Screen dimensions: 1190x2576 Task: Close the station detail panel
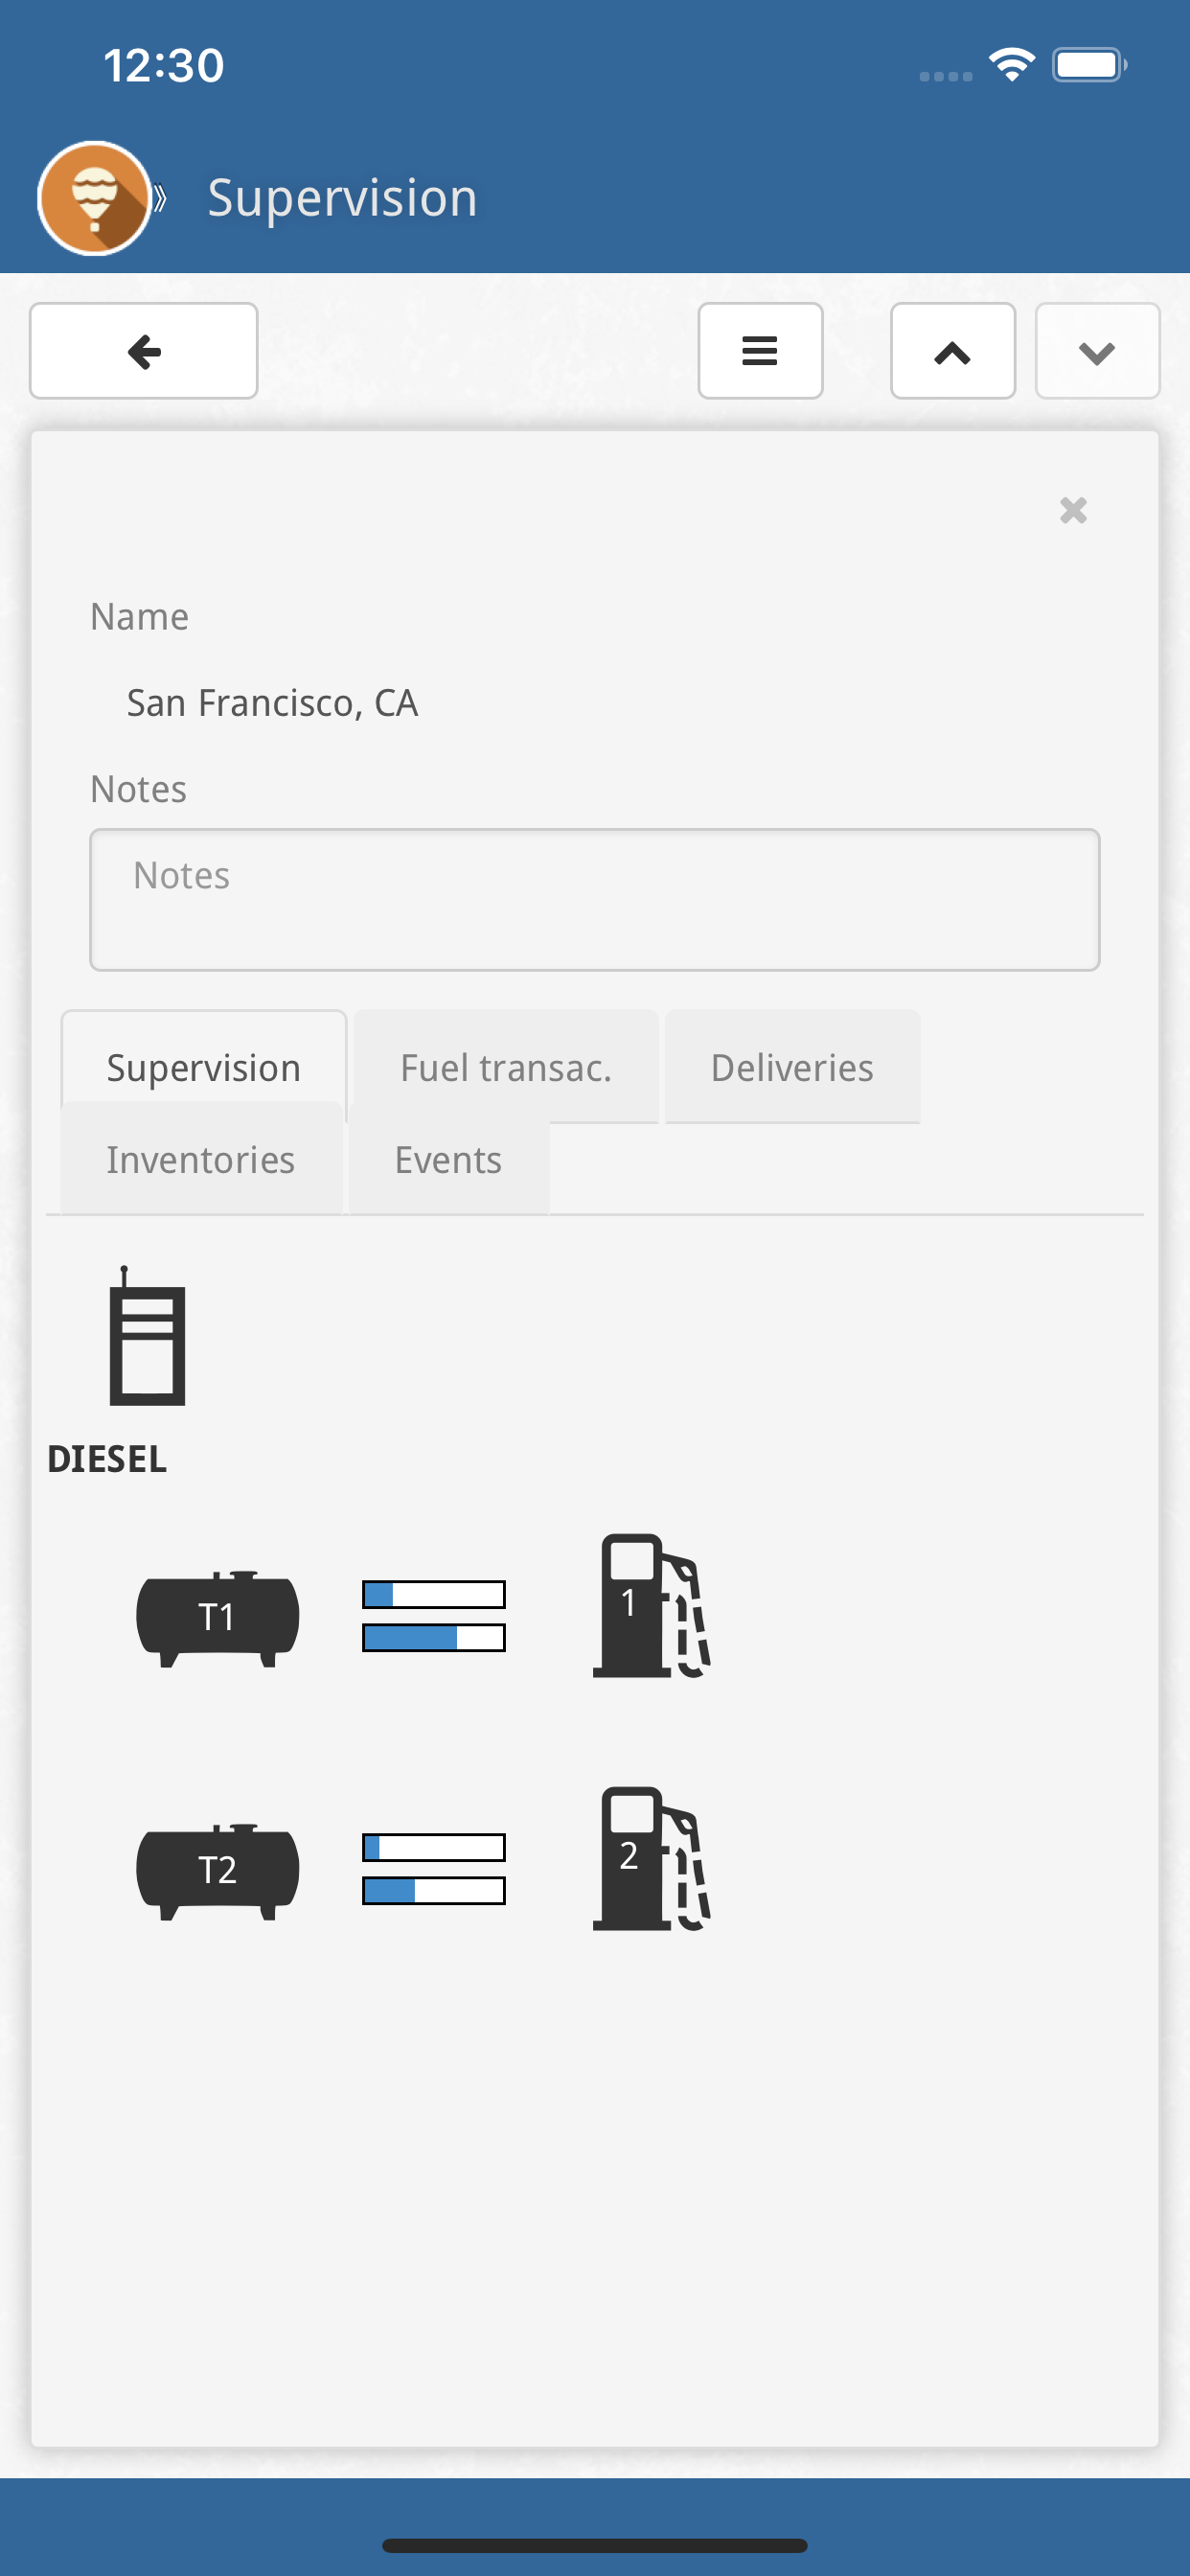[x=1073, y=511]
